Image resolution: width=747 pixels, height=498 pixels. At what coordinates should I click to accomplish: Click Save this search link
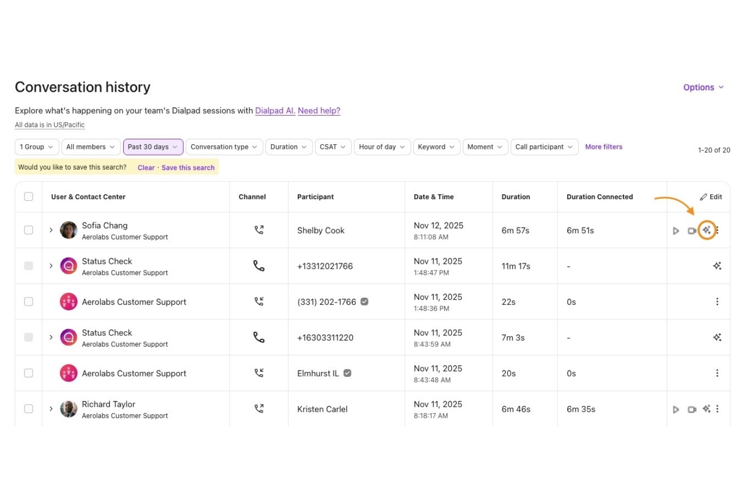click(x=188, y=168)
